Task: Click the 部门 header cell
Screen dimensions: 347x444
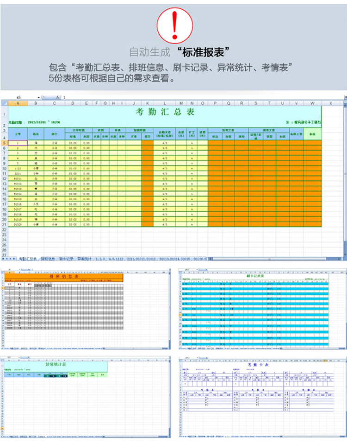Action: 55,133
